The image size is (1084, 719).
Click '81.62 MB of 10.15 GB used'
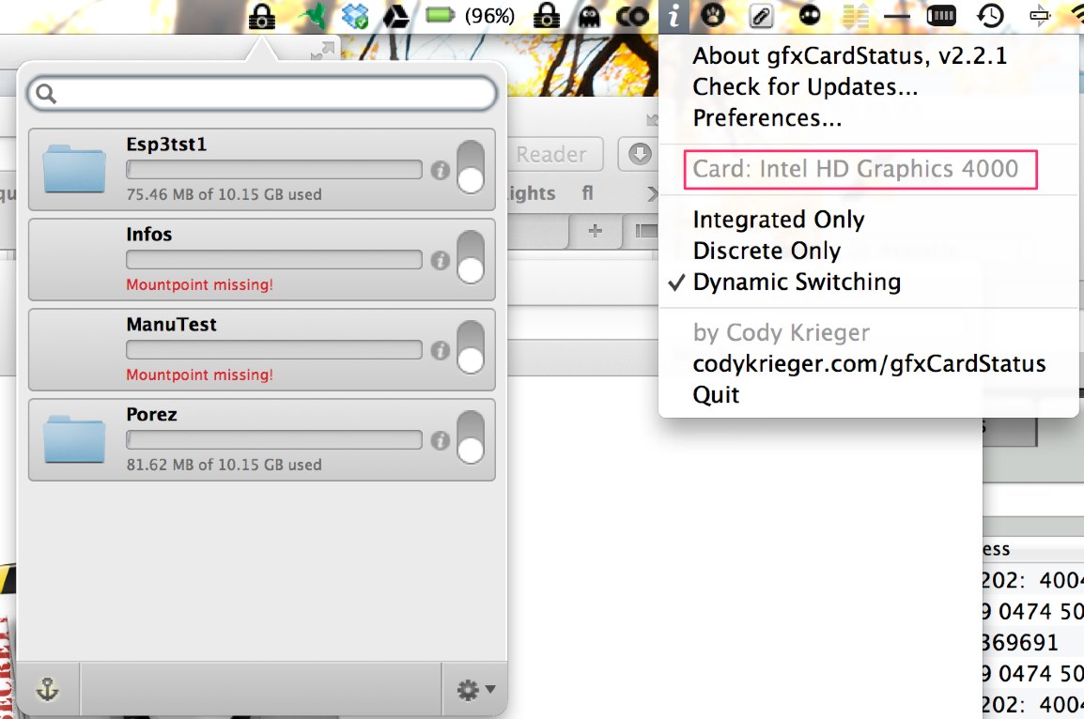[x=224, y=464]
